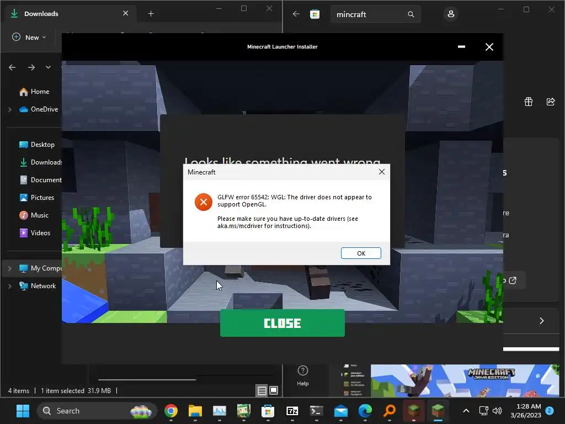The height and width of the screenshot is (424, 565).
Task: Open the first Minecraft grass block taskbar icon
Action: point(414,411)
